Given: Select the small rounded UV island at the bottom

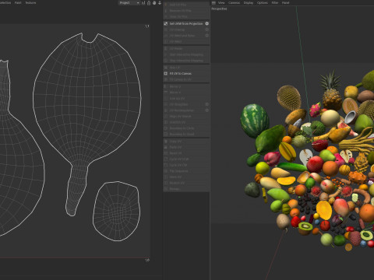Looking at the screenshot, I should (x=117, y=211).
